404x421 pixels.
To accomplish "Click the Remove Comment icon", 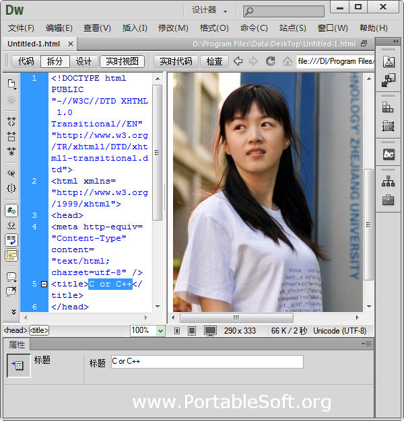I will (11, 291).
